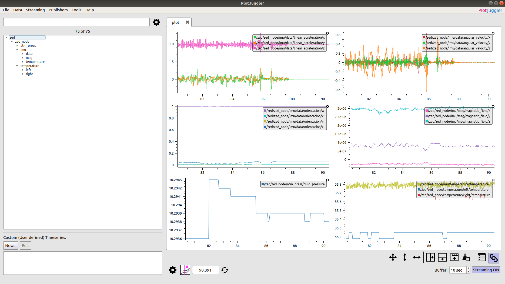
Task: Clear plots with the broom icon
Action: (x=466, y=257)
